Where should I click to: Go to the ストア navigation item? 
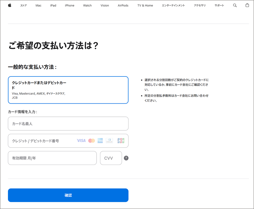tap(23, 5)
